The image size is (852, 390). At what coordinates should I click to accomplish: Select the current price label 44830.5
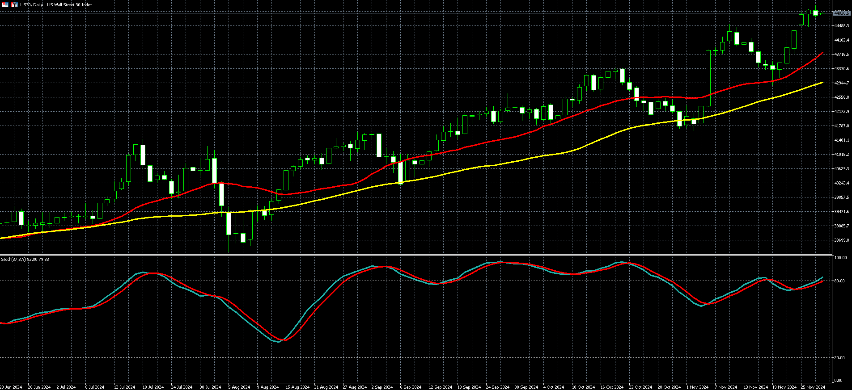841,13
